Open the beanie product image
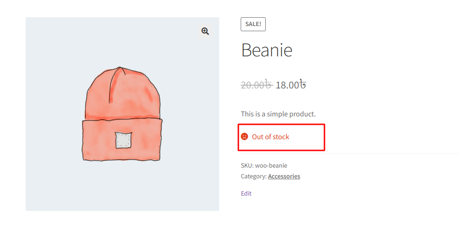Viewport: 459px width, 244px height. [x=122, y=114]
